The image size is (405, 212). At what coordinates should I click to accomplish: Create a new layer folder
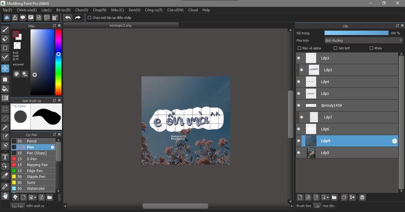click(x=334, y=197)
